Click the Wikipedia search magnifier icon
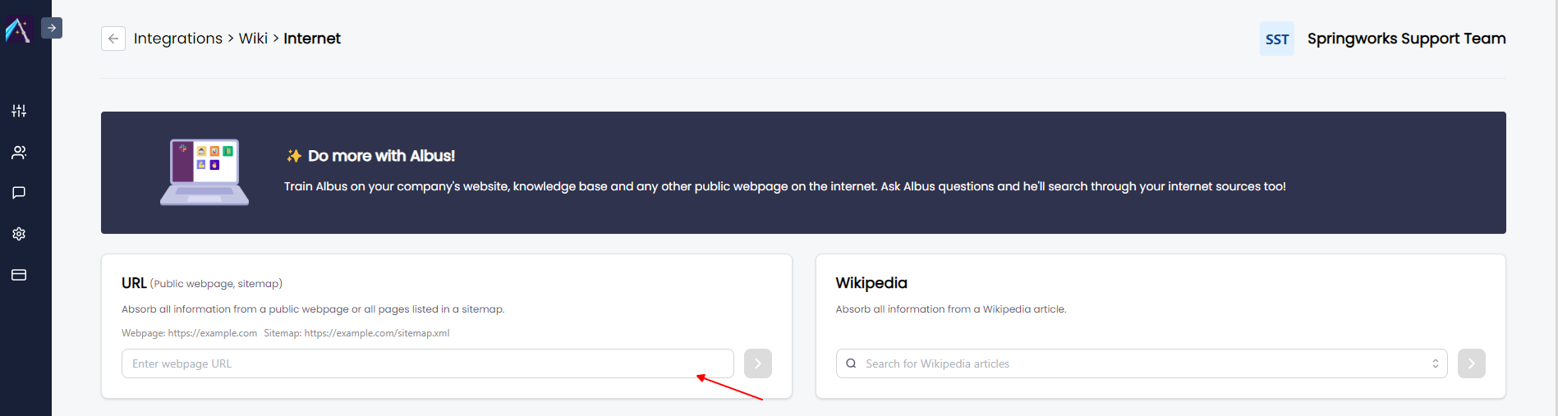Image resolution: width=1558 pixels, height=416 pixels. (x=851, y=363)
